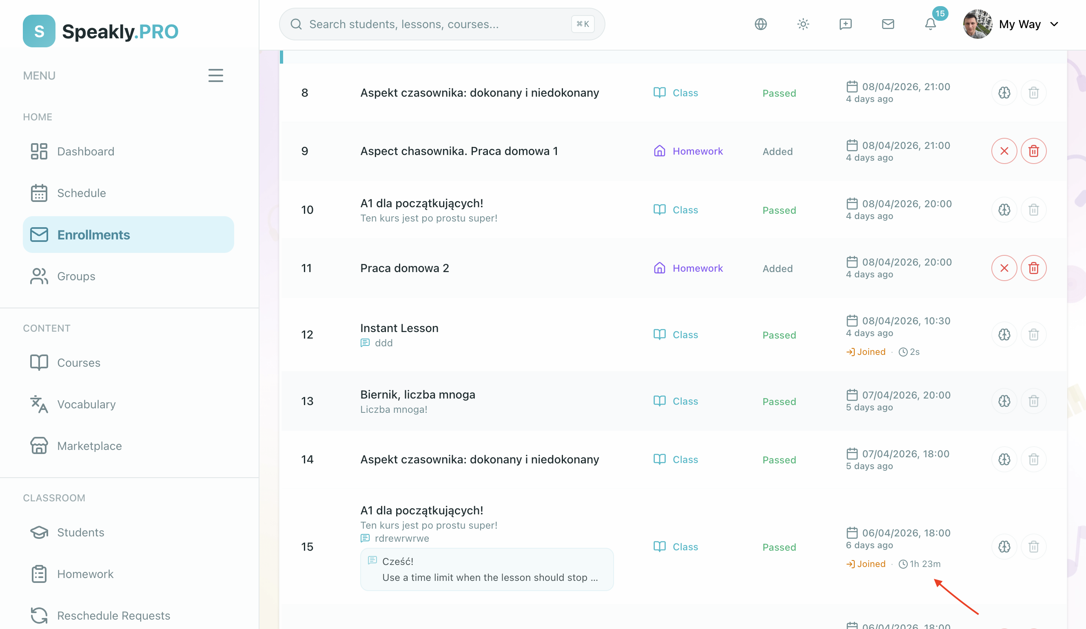Open the mail envelope in header
The width and height of the screenshot is (1086, 629).
click(x=888, y=24)
